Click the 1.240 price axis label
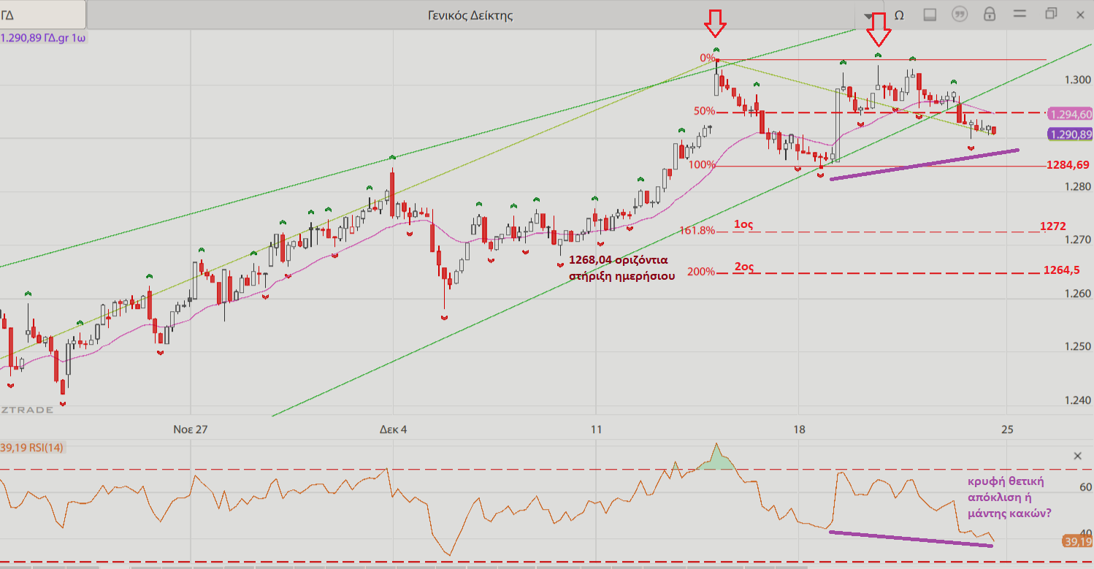The height and width of the screenshot is (569, 1094). pyautogui.click(x=1077, y=401)
